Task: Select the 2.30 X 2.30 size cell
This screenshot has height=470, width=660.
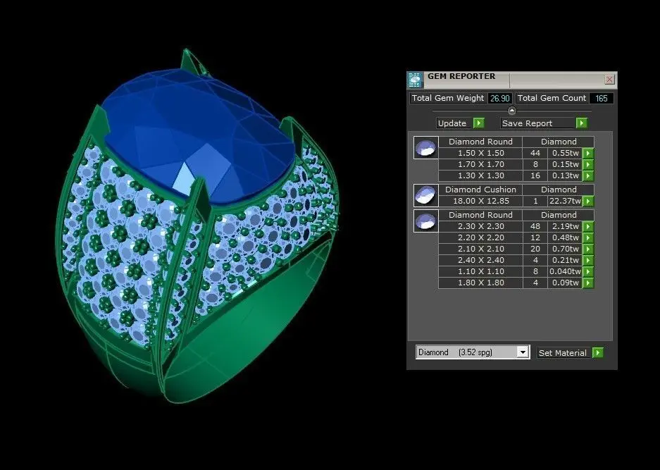Action: (480, 226)
